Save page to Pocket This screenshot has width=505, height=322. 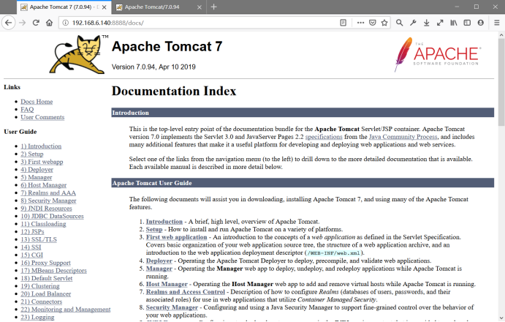click(x=373, y=23)
